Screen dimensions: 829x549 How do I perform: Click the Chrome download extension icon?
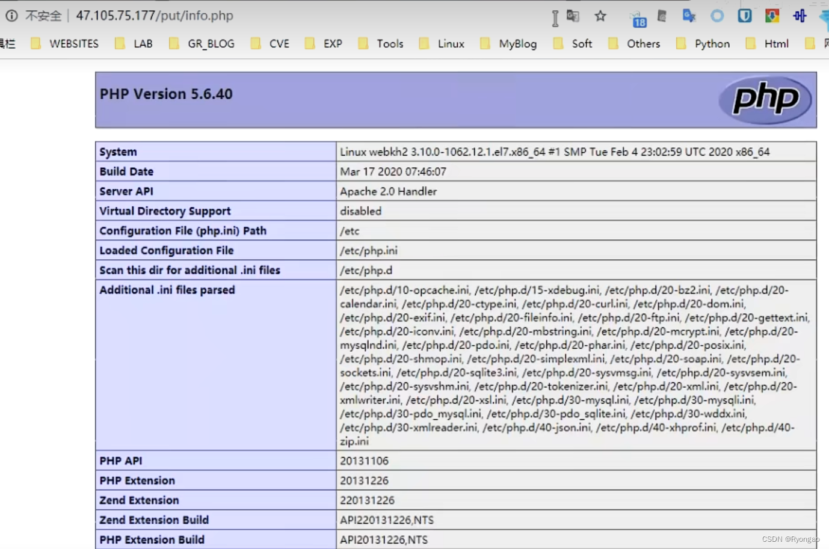click(772, 16)
